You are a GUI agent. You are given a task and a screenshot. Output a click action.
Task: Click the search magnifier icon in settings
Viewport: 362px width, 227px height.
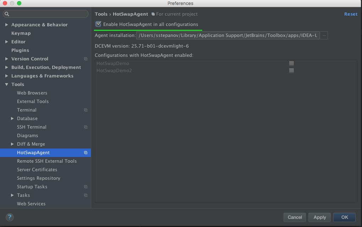click(7, 14)
